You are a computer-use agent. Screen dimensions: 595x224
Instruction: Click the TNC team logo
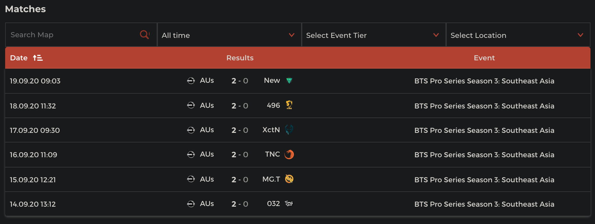[289, 154]
